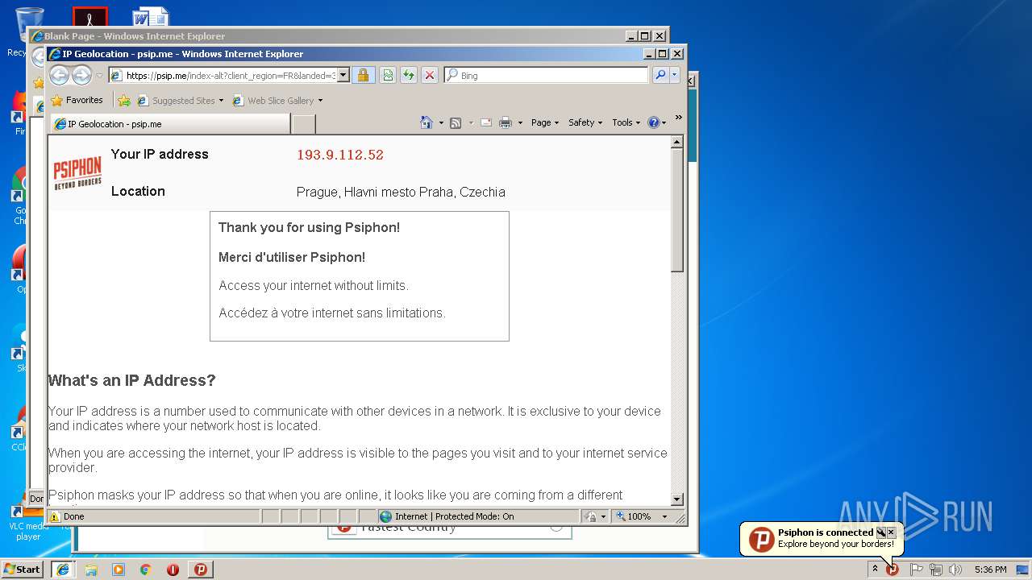
Task: Open Windows Explorer folder from taskbar
Action: click(91, 570)
